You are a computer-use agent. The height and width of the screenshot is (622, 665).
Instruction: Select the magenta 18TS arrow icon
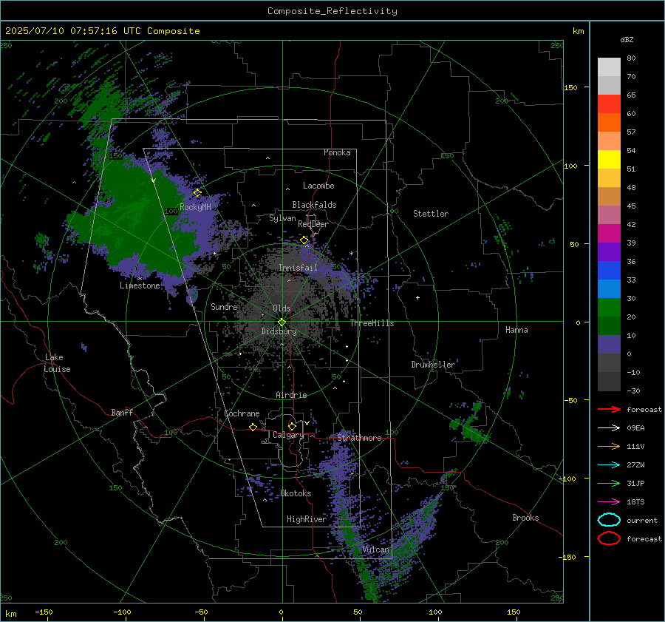point(609,502)
